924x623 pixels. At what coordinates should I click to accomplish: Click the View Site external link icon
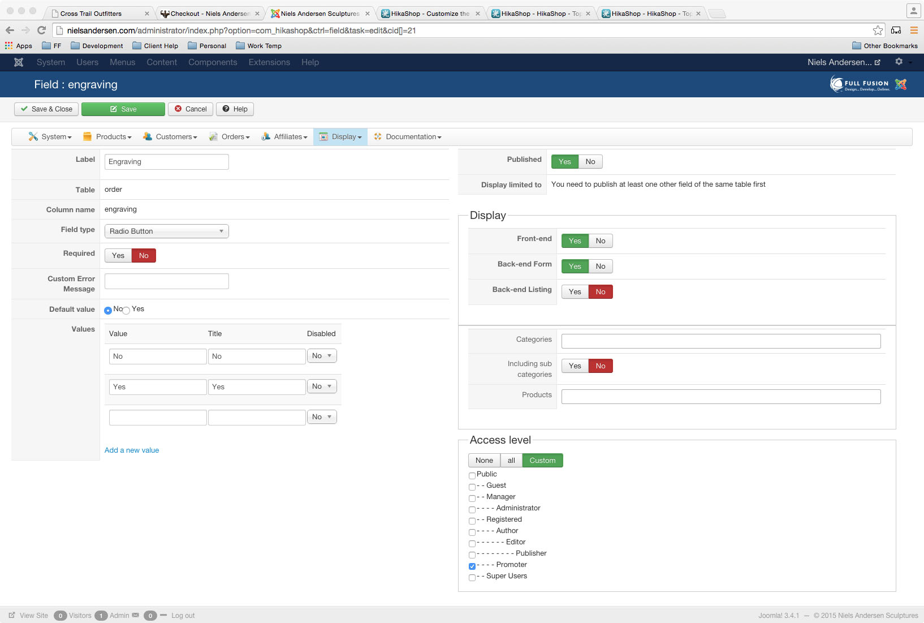[12, 616]
